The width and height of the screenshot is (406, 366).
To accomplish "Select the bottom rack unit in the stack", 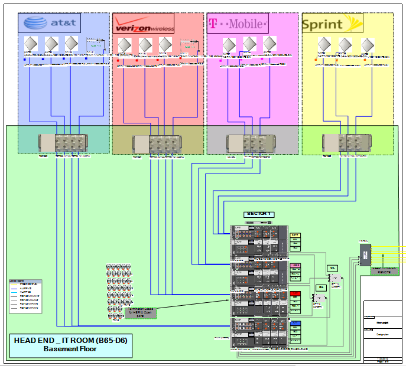I will (x=259, y=333).
